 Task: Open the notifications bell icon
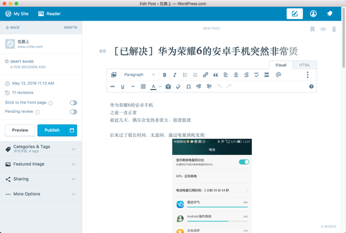click(329, 14)
